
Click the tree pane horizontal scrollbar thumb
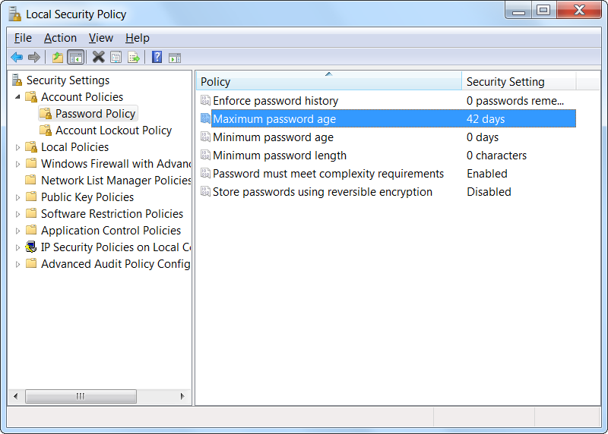point(81,396)
